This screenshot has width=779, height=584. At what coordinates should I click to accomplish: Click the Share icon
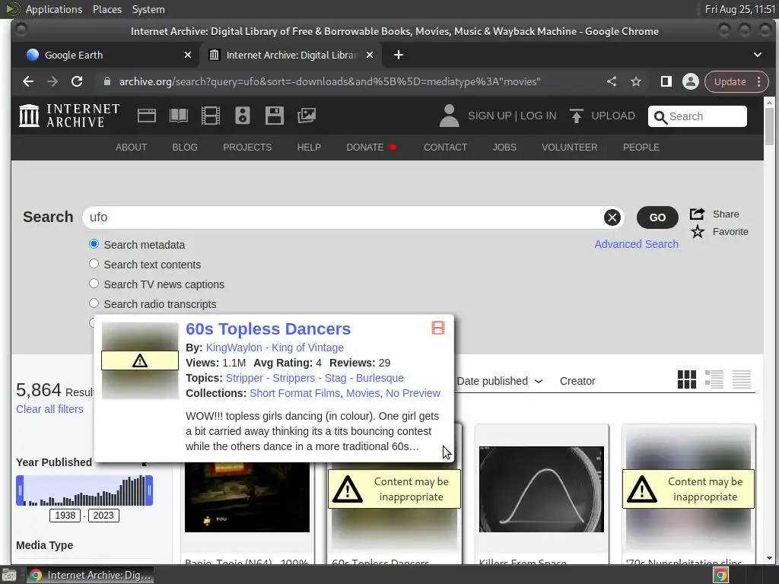tap(698, 214)
